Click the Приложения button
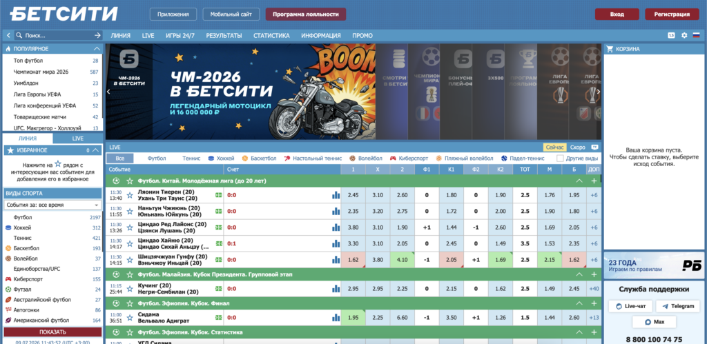Viewport: 707px width, 344px height. [x=173, y=14]
